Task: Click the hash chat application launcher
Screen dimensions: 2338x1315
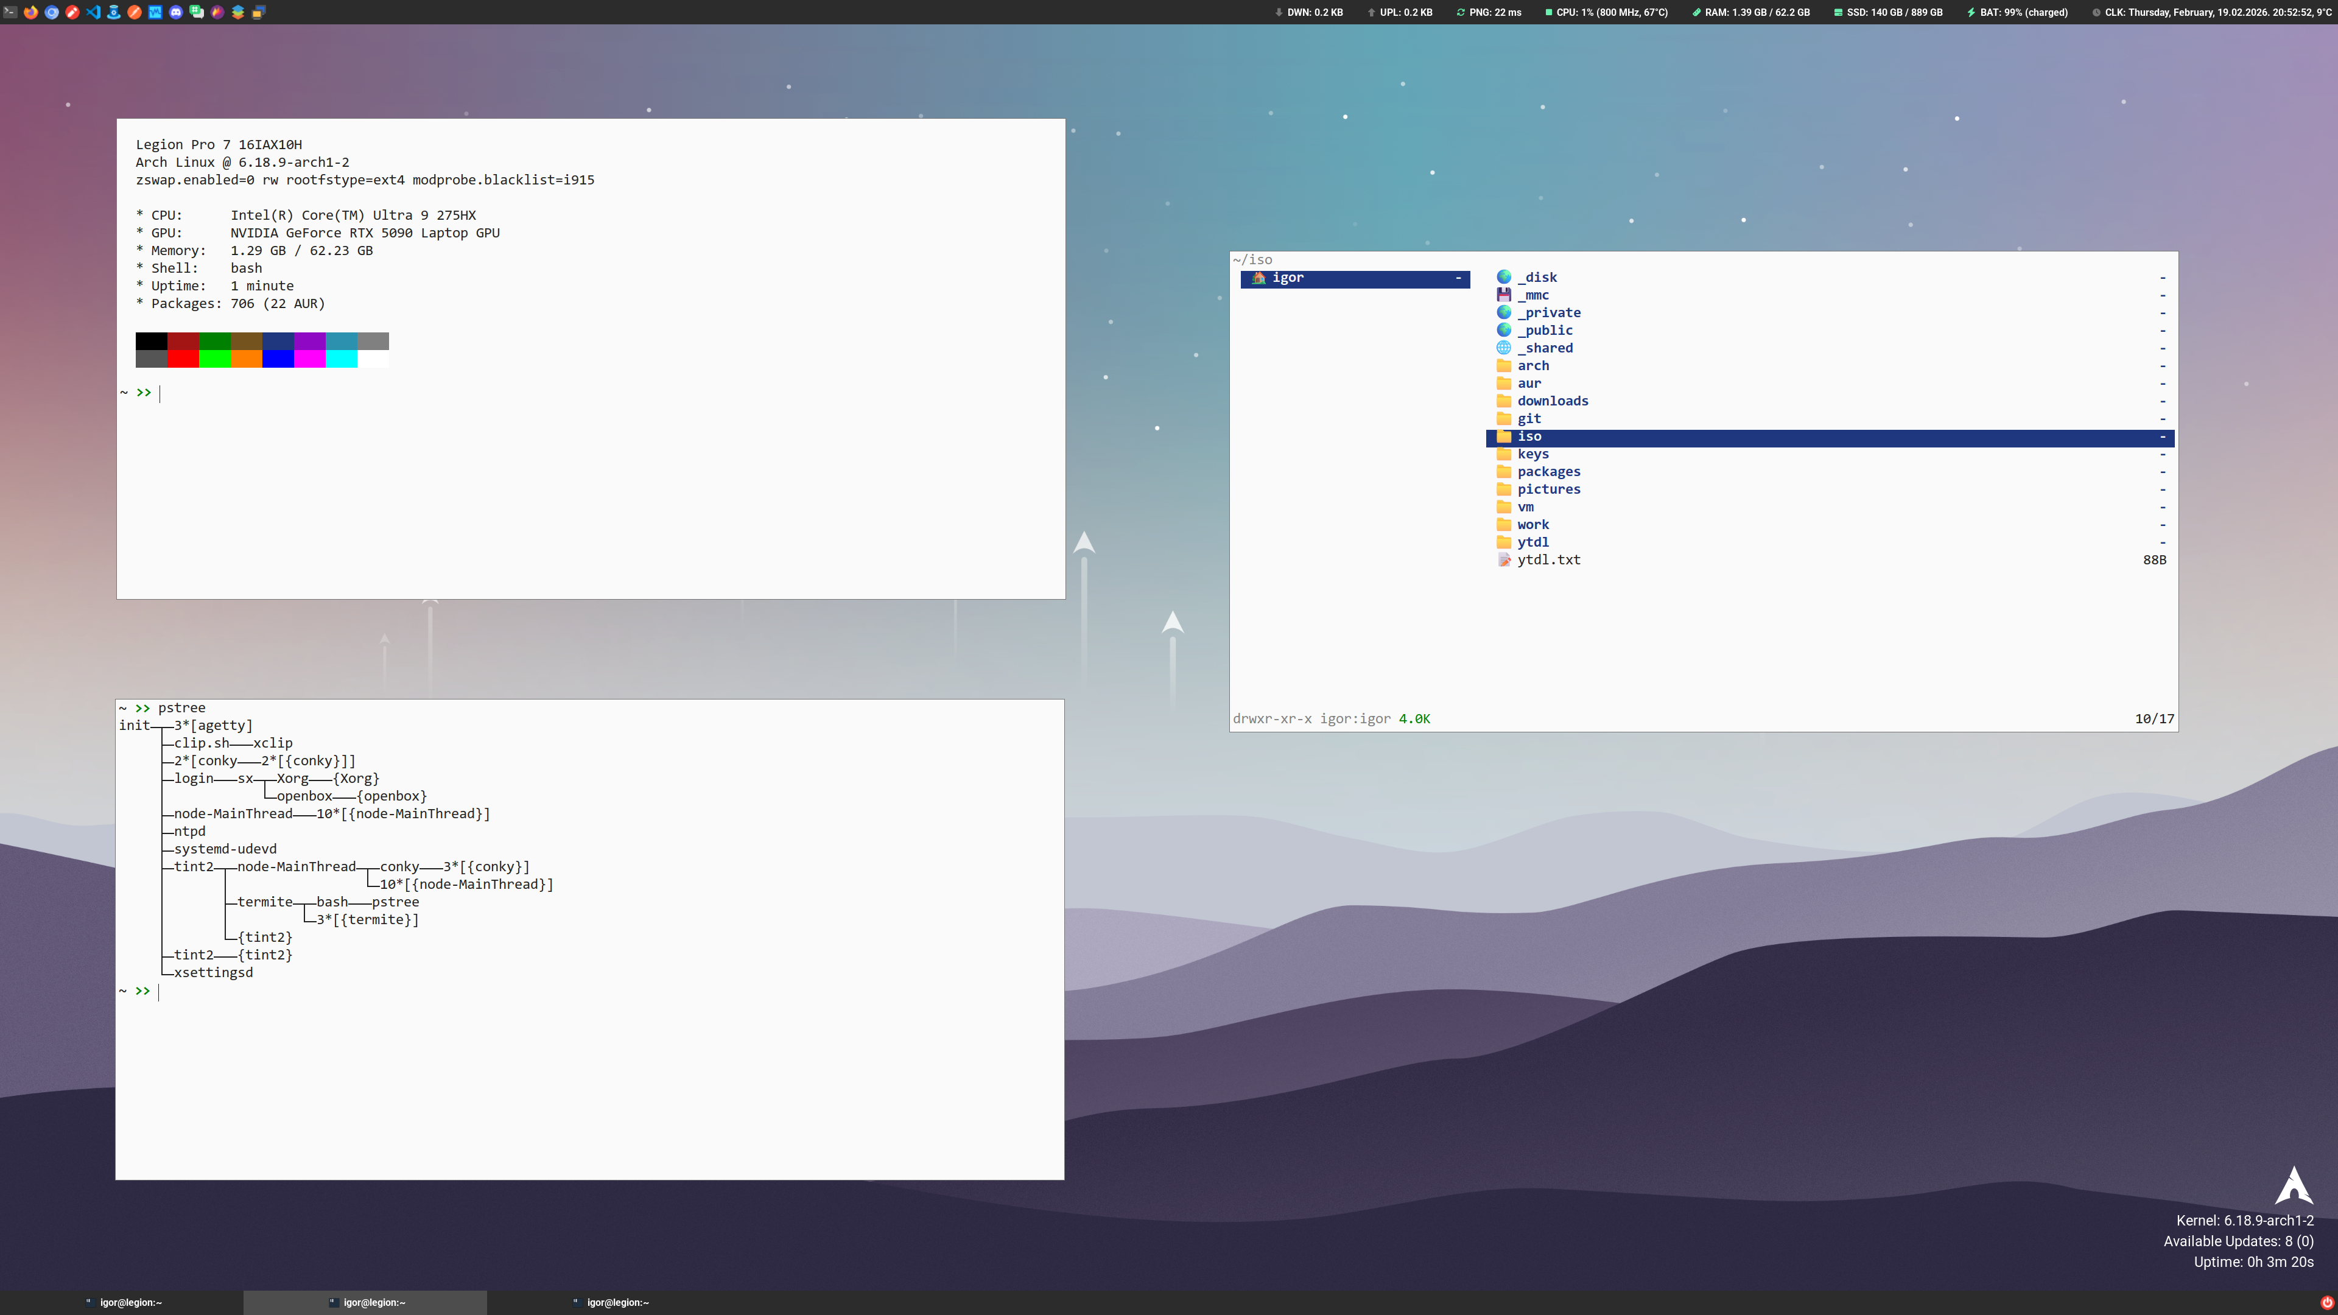Action: pos(197,13)
